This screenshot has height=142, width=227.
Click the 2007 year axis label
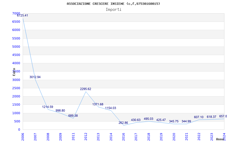[35, 137]
